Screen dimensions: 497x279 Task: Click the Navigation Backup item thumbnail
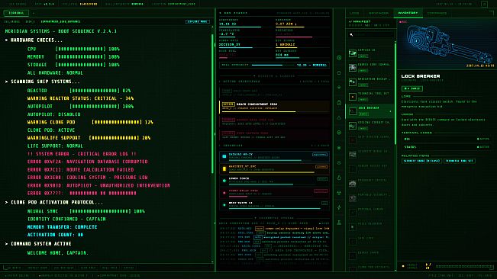tap(353, 82)
